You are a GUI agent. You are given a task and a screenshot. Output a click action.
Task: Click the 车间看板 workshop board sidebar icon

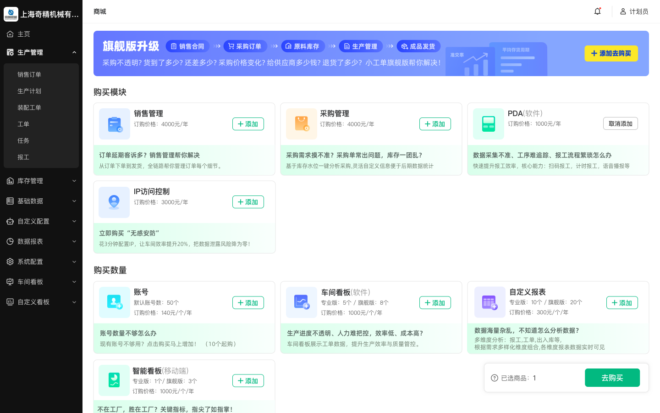click(10, 282)
